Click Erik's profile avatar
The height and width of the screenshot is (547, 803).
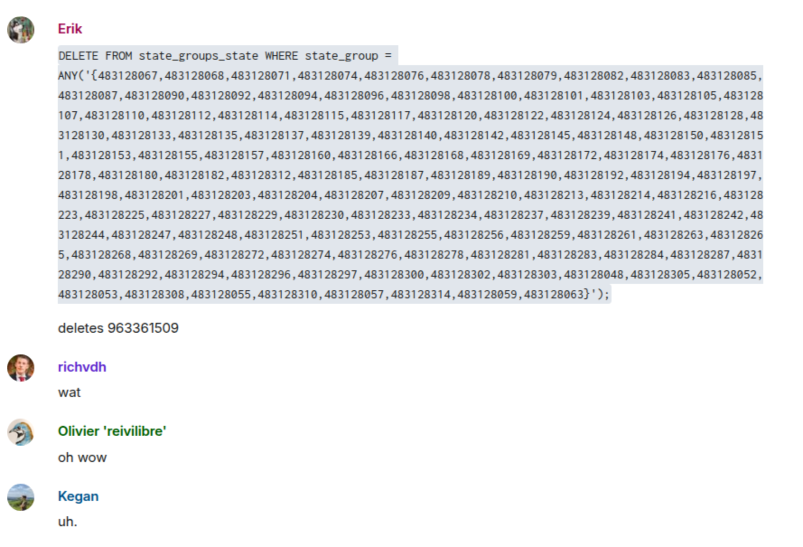21,30
